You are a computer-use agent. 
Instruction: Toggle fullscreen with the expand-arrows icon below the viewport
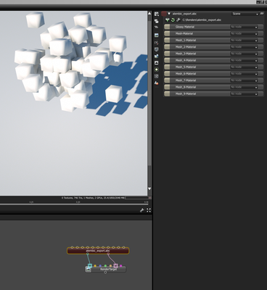coord(149,210)
